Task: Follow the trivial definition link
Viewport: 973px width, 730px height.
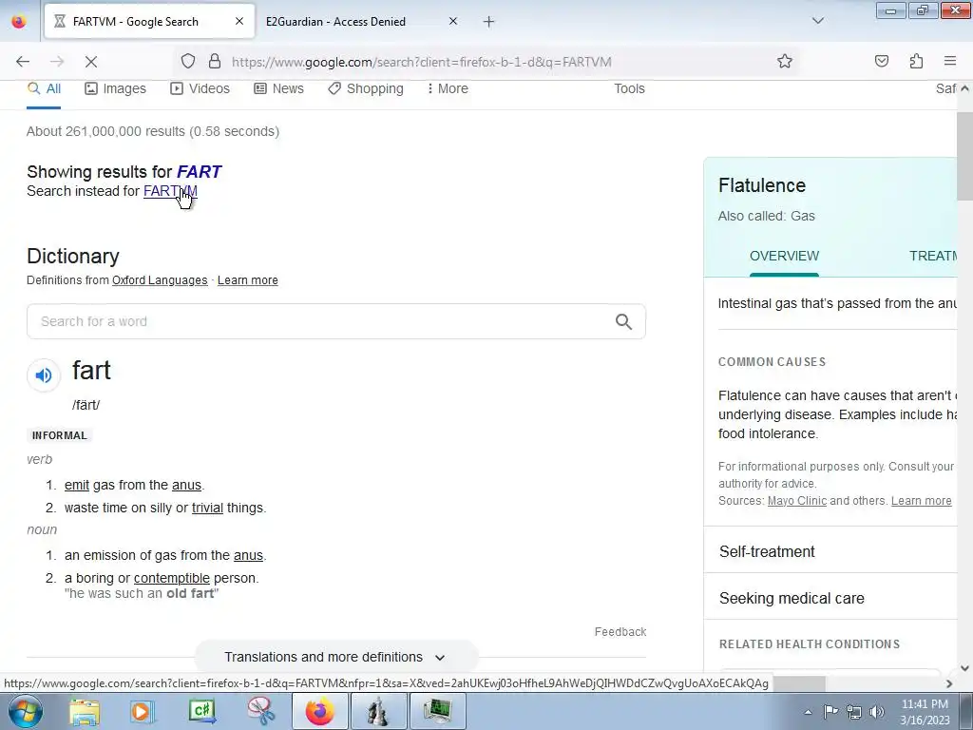Action: [207, 508]
